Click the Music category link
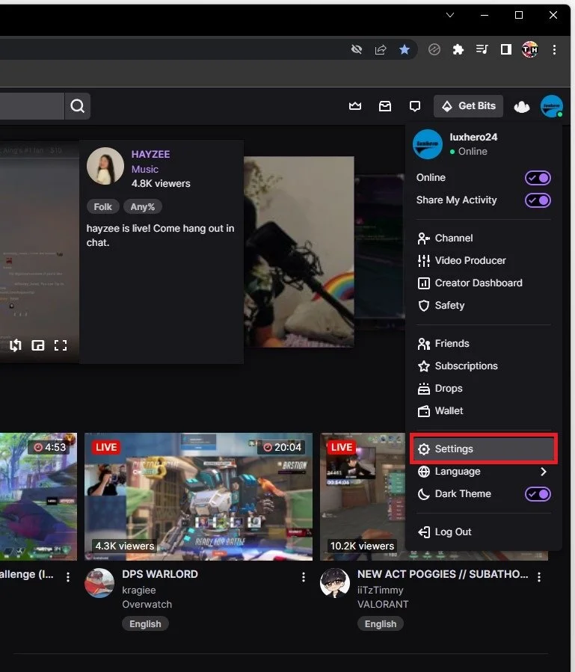Viewport: 575px width, 672px height. [x=145, y=169]
